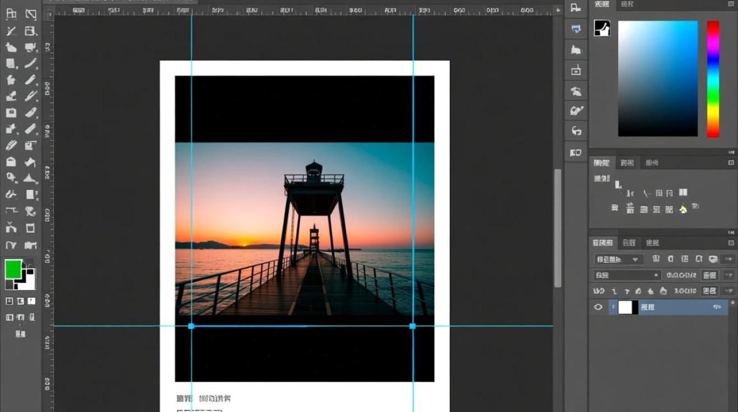Hide the layer using its eye icon
The image size is (738, 412).
click(x=599, y=307)
